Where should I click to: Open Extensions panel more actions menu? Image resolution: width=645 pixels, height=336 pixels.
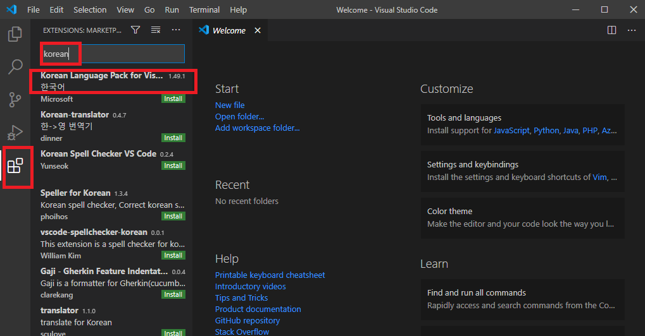pyautogui.click(x=176, y=30)
